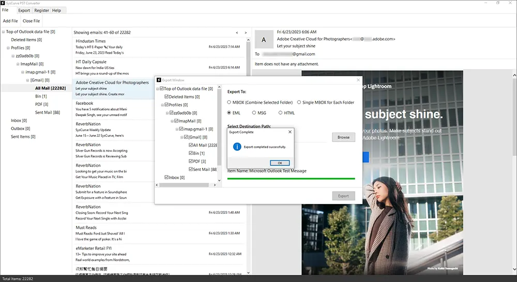Select Outbox [0] folder
The width and height of the screenshot is (517, 282).
pos(21,129)
